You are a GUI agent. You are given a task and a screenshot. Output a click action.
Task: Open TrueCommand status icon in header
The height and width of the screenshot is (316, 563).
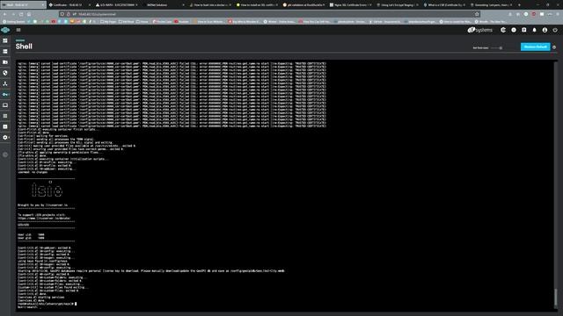(503, 30)
